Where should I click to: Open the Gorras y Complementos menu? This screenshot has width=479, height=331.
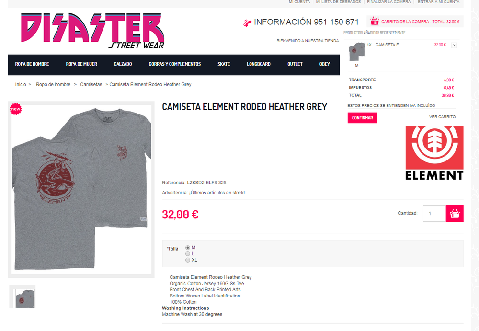click(175, 64)
